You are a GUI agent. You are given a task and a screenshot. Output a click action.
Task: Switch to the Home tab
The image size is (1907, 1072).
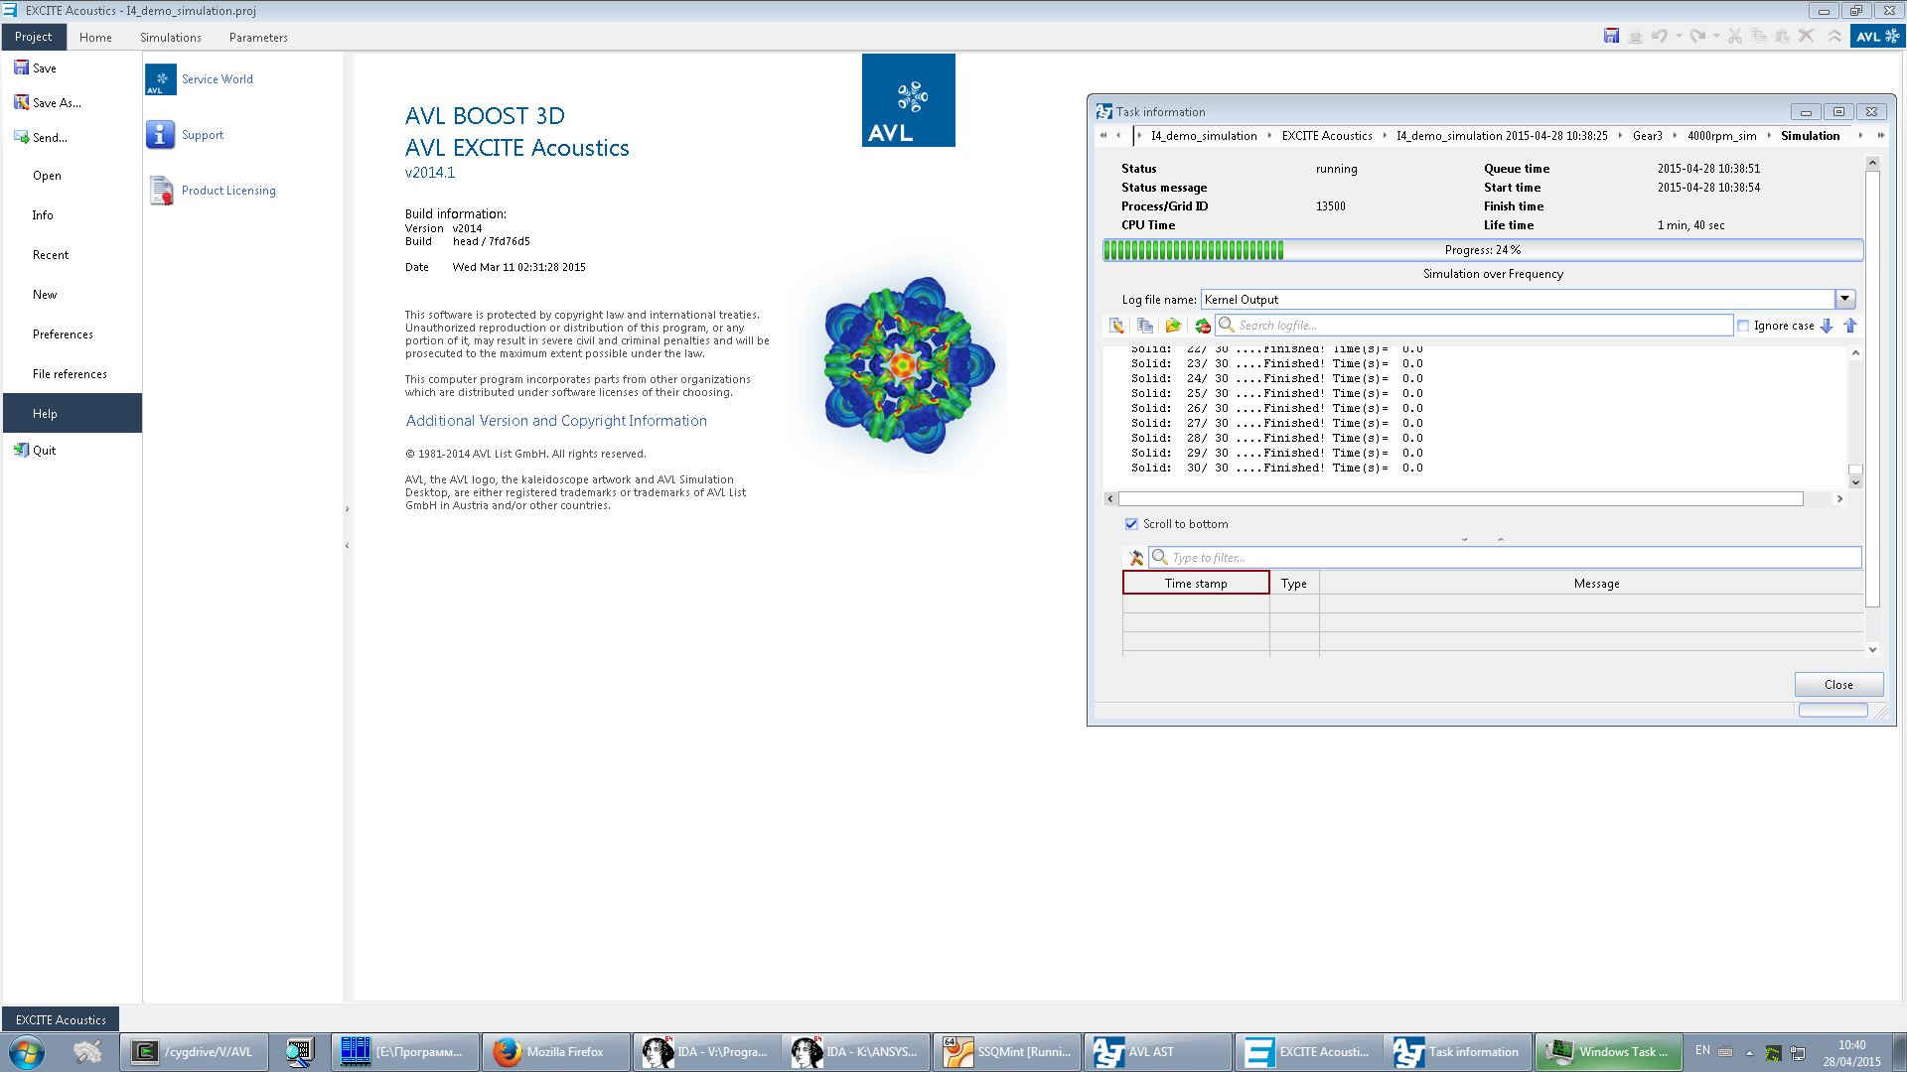click(95, 38)
